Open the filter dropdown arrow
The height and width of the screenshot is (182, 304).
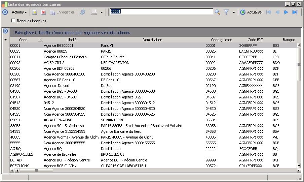click(x=234, y=12)
